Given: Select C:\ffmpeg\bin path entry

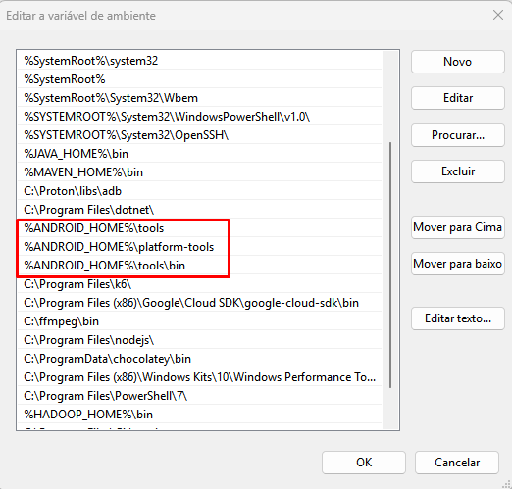Looking at the screenshot, I should [199, 321].
